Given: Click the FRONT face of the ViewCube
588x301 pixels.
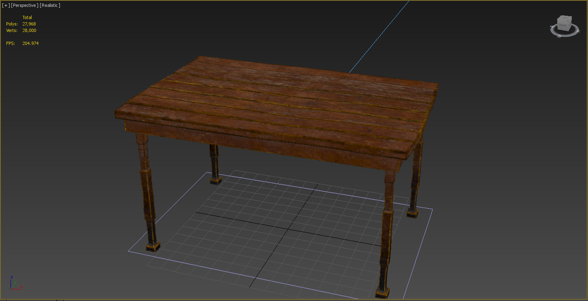Looking at the screenshot, I should click(563, 25).
